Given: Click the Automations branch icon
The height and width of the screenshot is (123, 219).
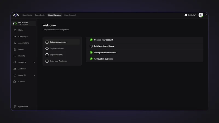Looking at the screenshot, I should point(15,43).
